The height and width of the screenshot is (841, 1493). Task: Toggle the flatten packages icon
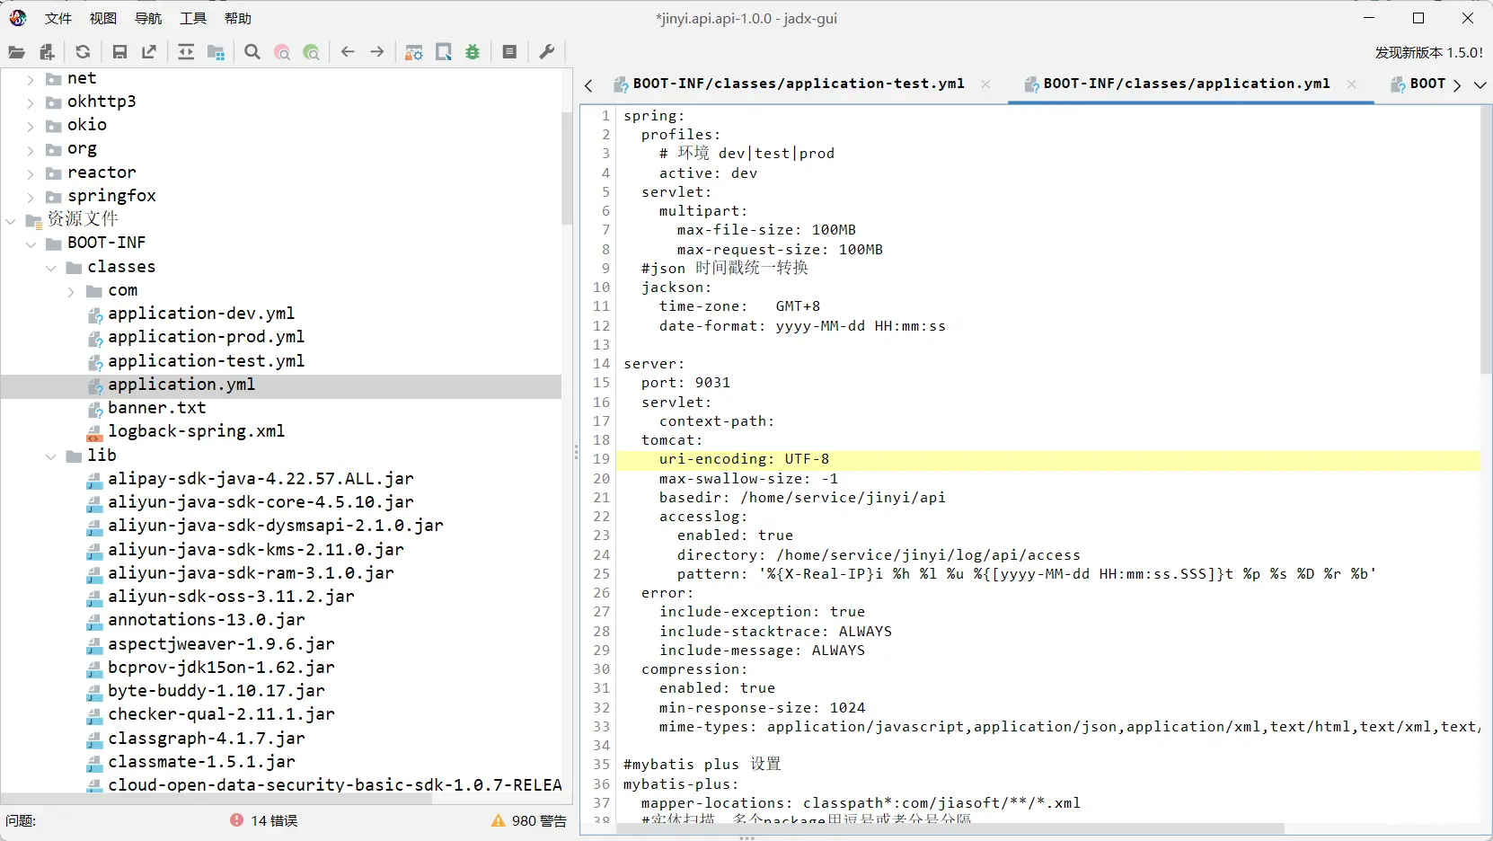(216, 52)
